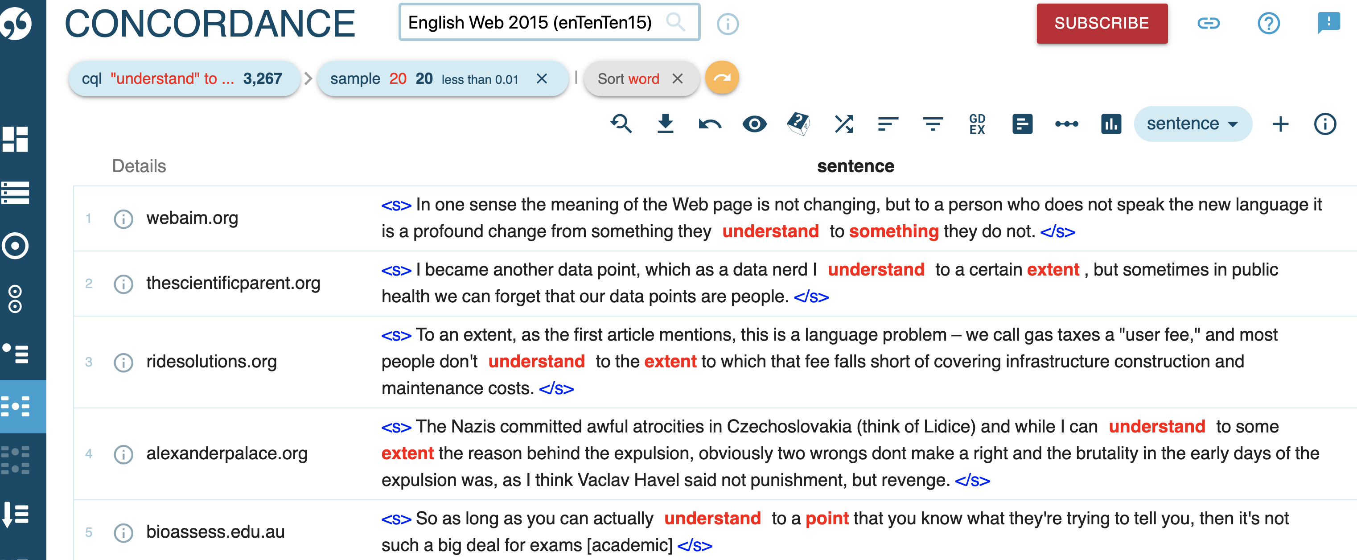Open the sort options tool

click(x=888, y=124)
